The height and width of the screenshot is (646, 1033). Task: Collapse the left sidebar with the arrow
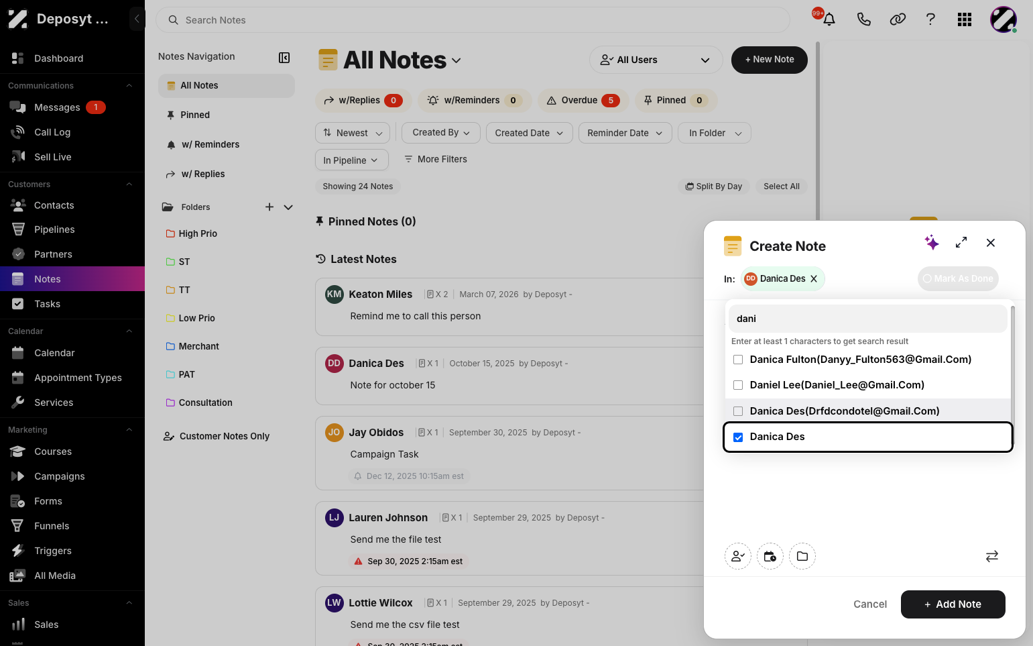137,19
